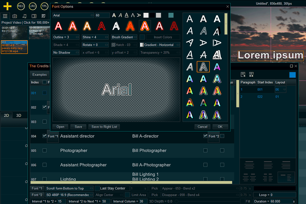Viewport: 306px width, 204px height.
Task: Click the Layout column header
Action: 280,82
